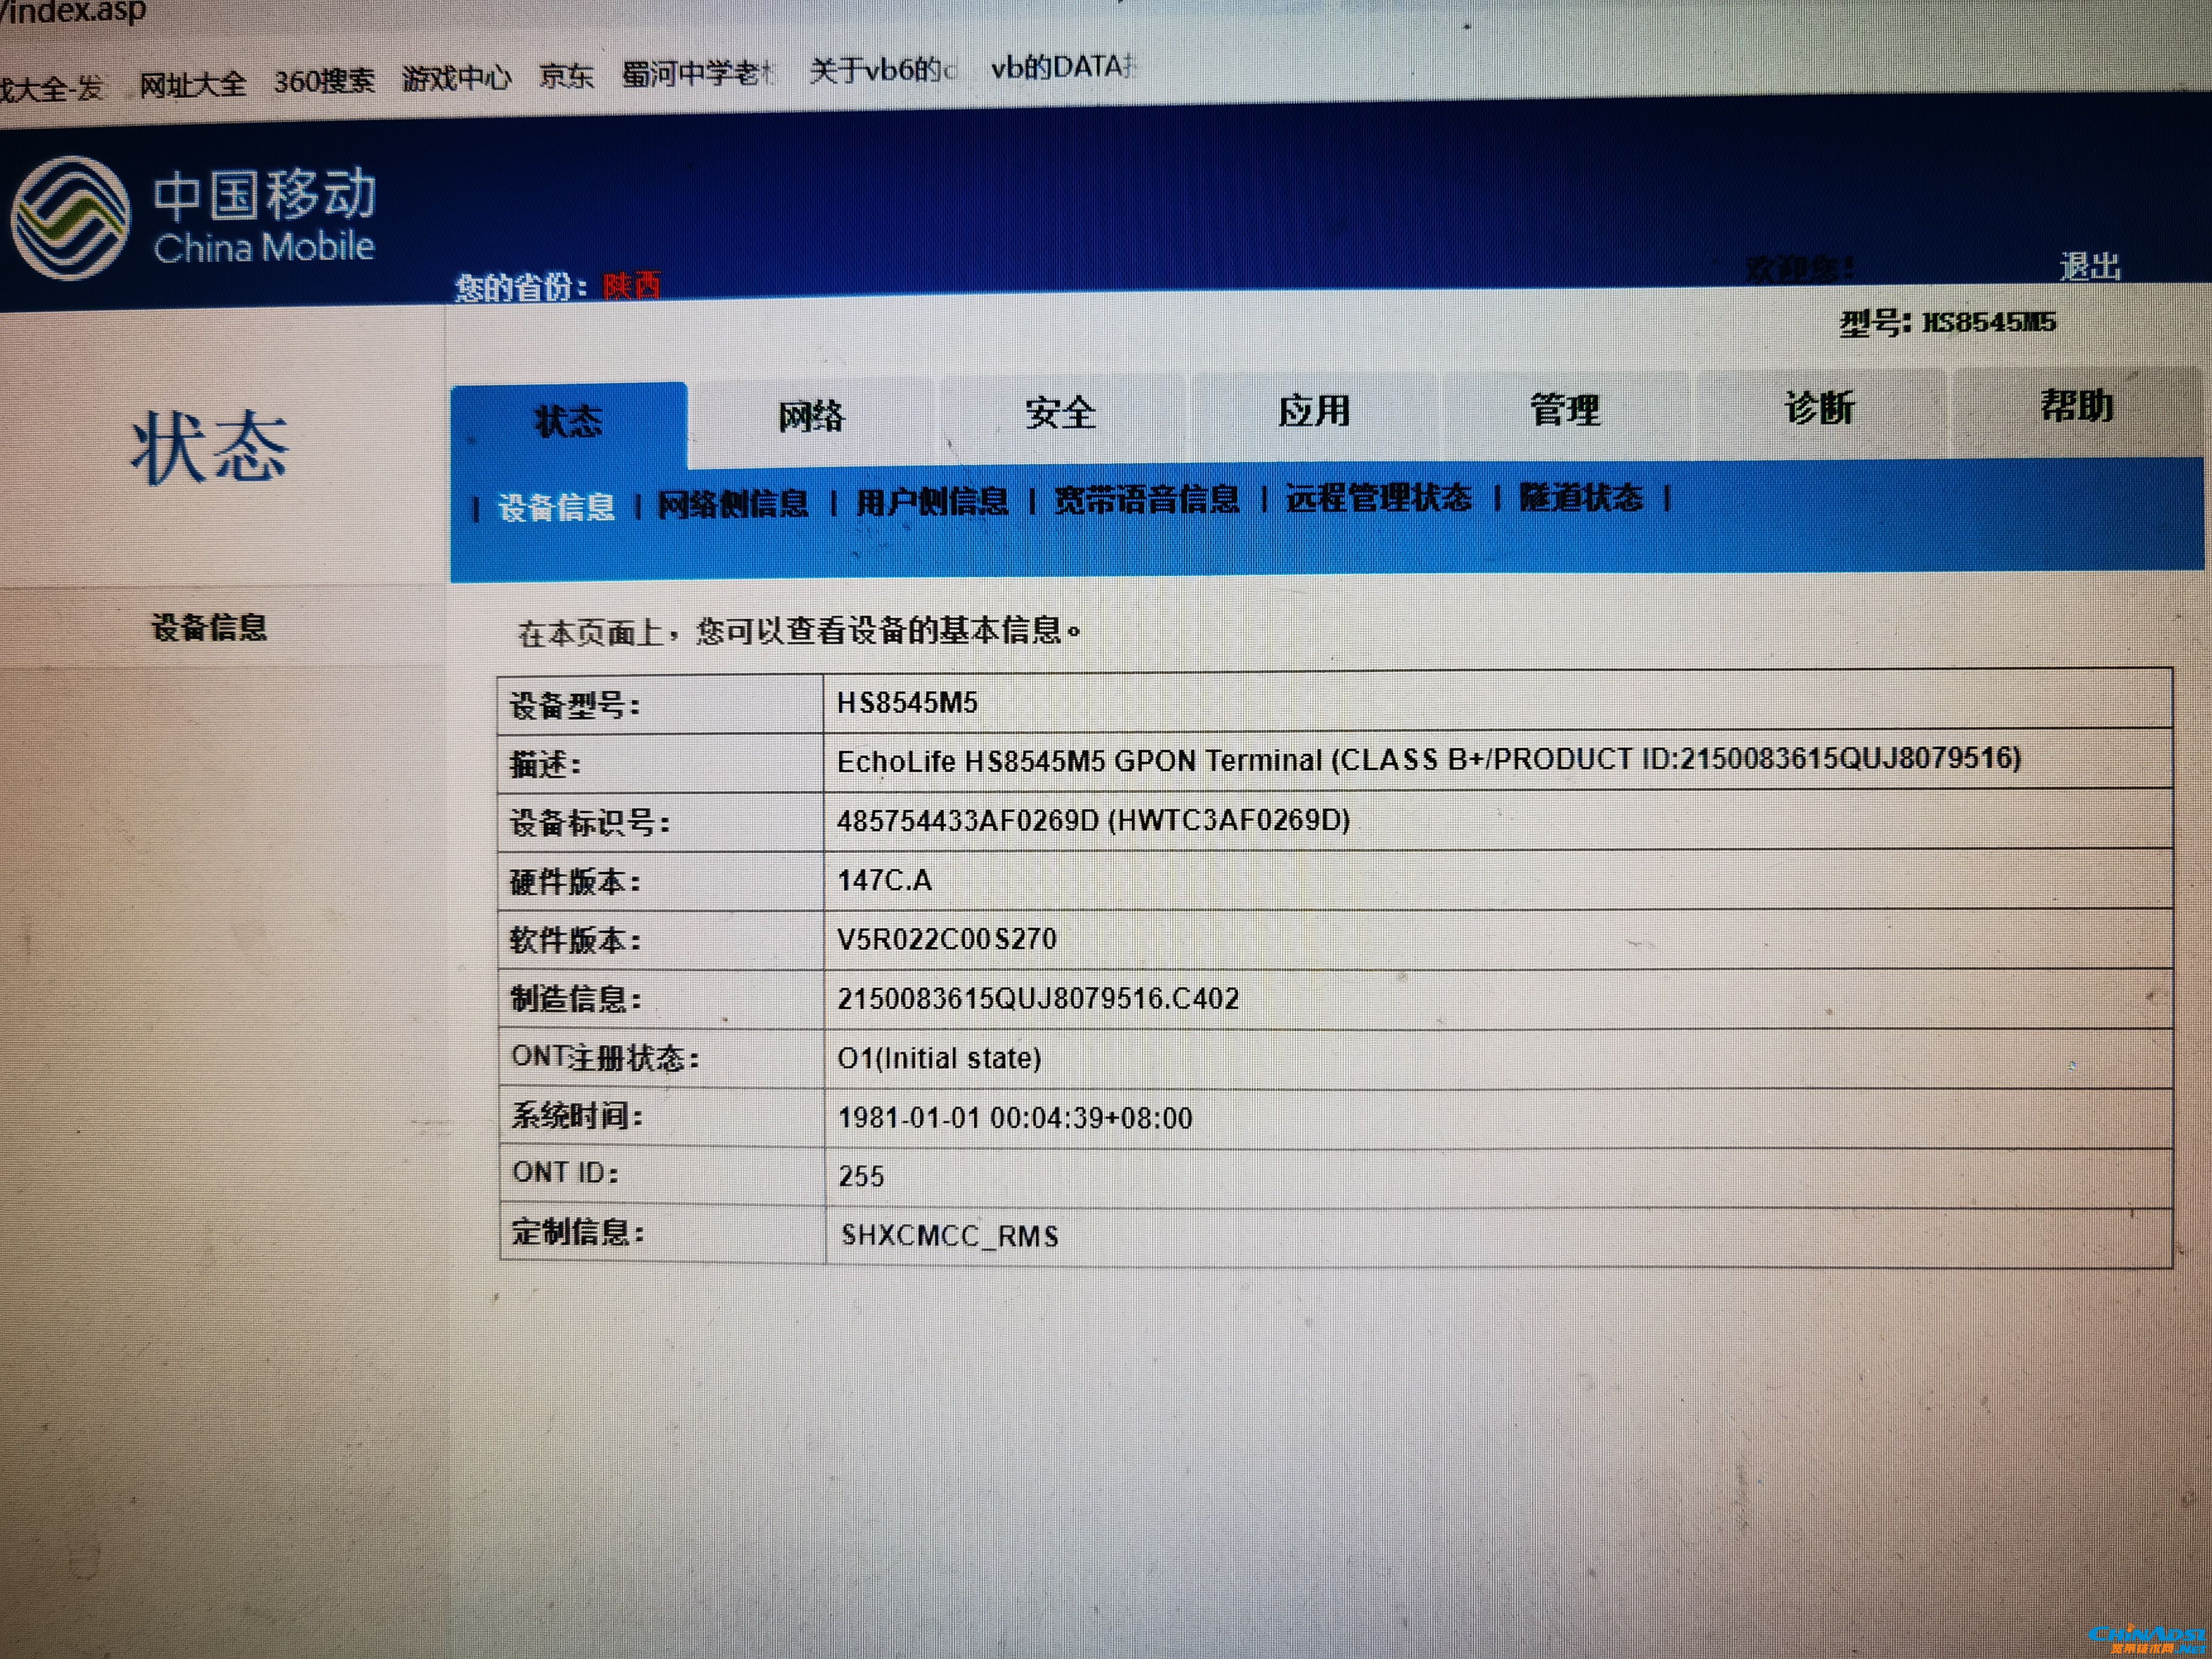Click the China Mobile logo icon
This screenshot has height=1659, width=2212.
point(70,218)
